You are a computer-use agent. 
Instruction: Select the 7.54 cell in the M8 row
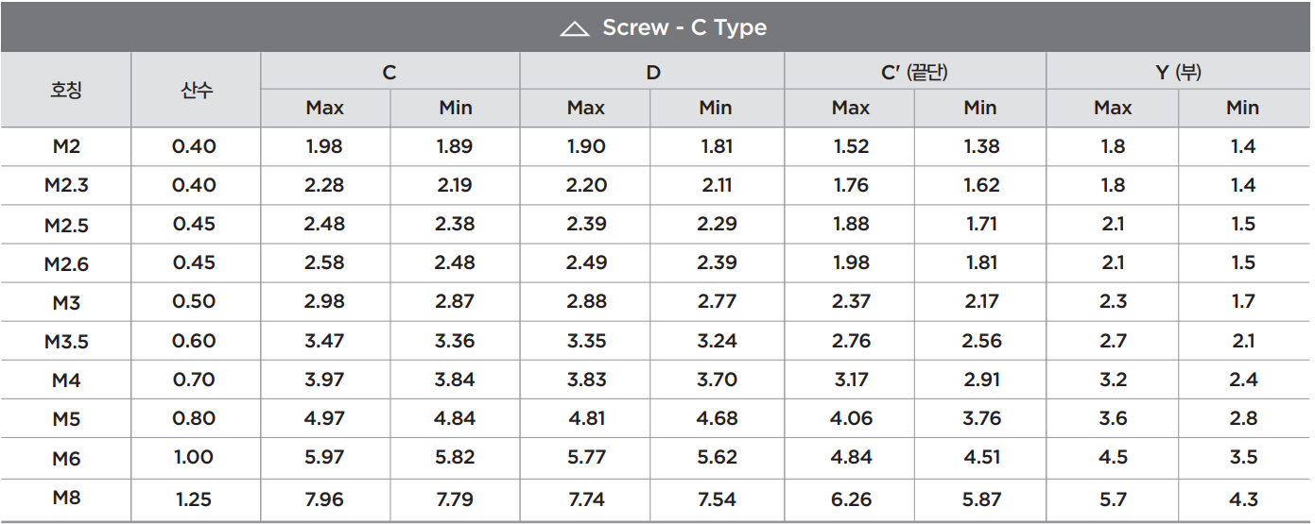coord(717,499)
